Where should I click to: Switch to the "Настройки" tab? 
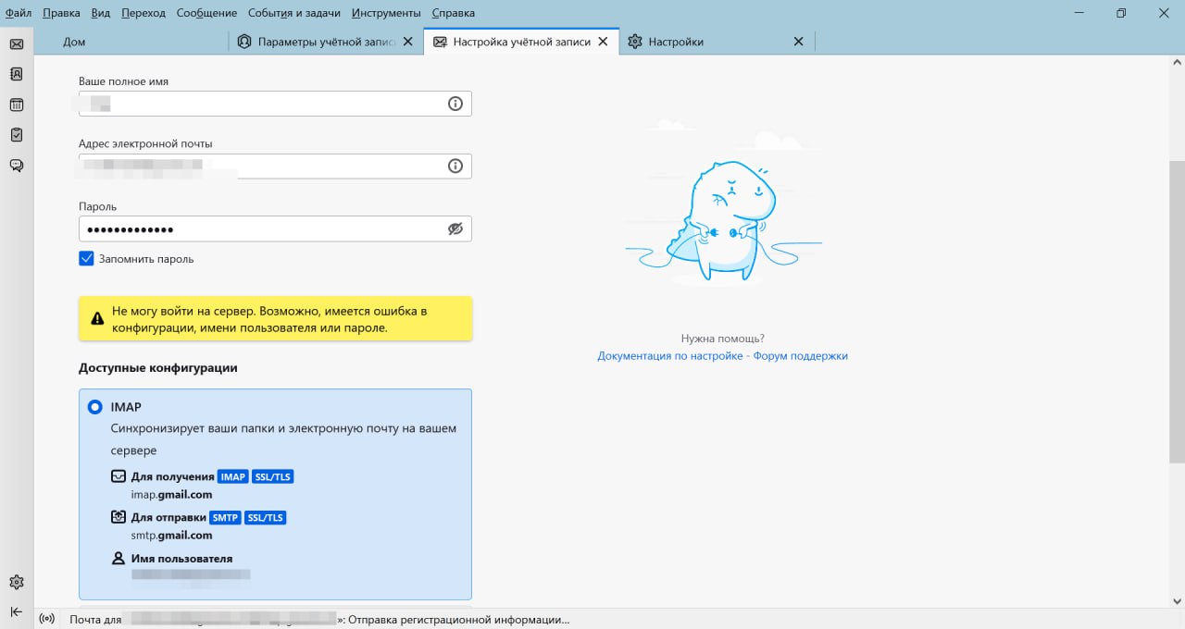pyautogui.click(x=676, y=42)
